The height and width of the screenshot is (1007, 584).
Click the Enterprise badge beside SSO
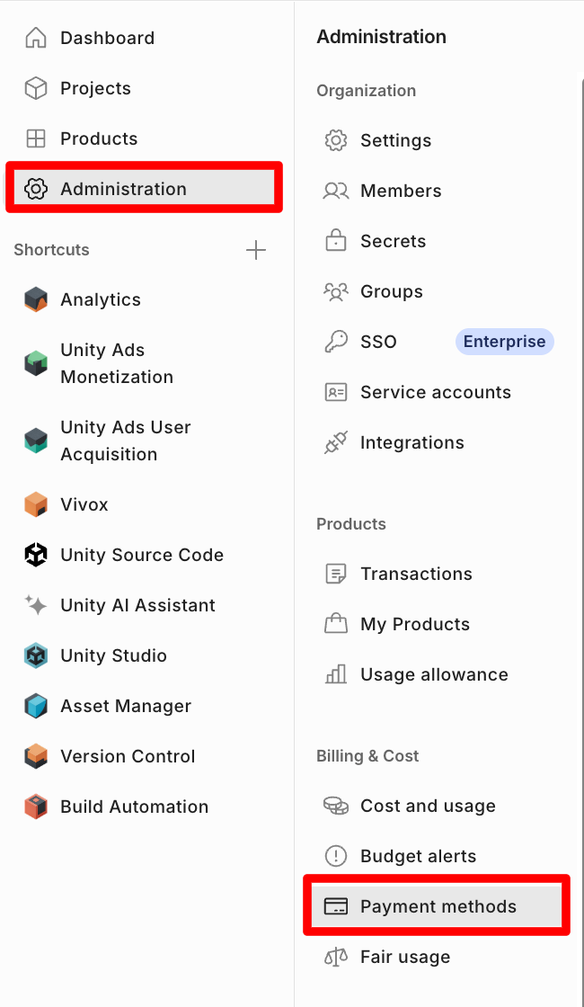click(504, 342)
